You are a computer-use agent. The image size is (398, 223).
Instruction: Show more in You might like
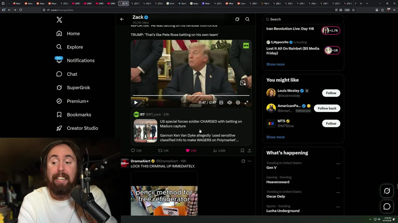point(275,137)
